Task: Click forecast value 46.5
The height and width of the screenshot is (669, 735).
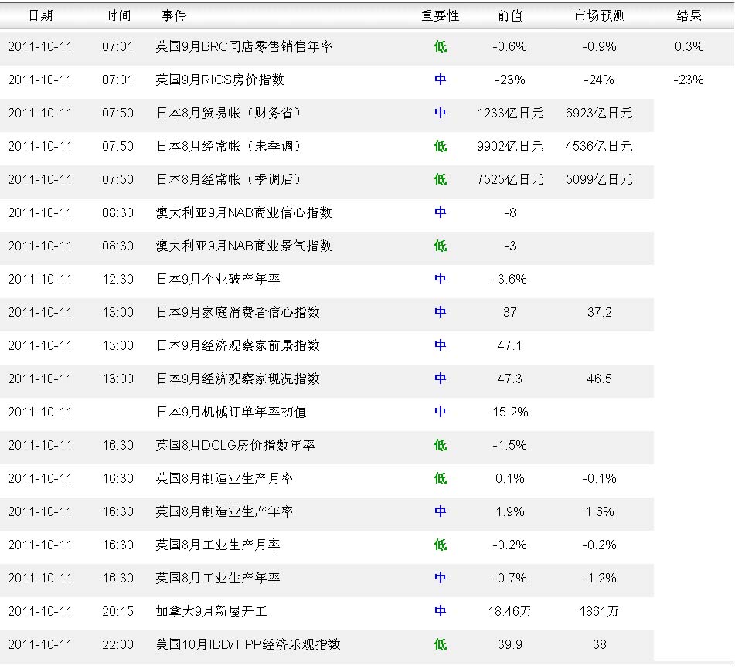Action: click(600, 379)
